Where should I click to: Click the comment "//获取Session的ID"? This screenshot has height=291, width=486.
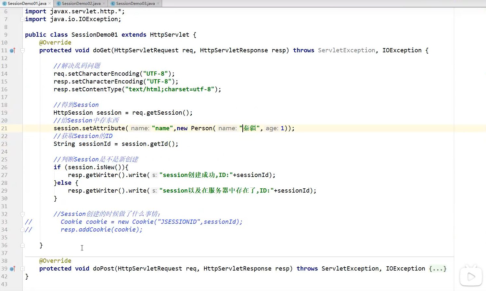click(x=83, y=136)
